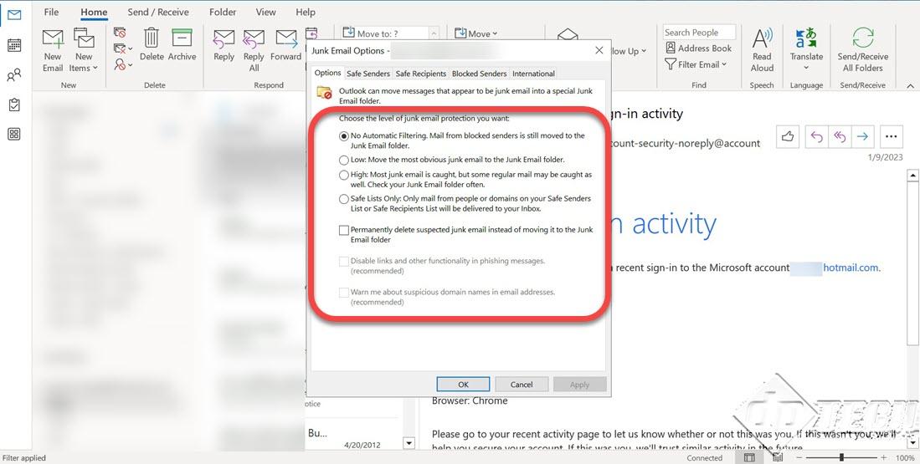The height and width of the screenshot is (464, 920).
Task: Enable permanently delete suspected junk email
Action: [344, 230]
